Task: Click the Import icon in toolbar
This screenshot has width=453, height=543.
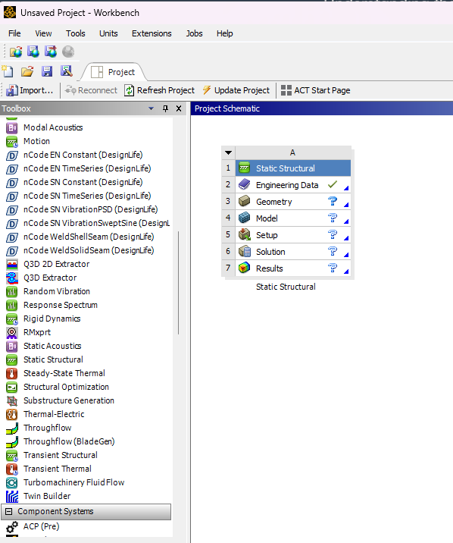Action: pos(12,90)
